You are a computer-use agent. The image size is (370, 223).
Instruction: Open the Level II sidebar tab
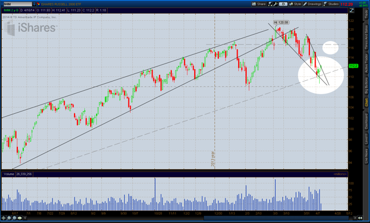(x=366, y=139)
